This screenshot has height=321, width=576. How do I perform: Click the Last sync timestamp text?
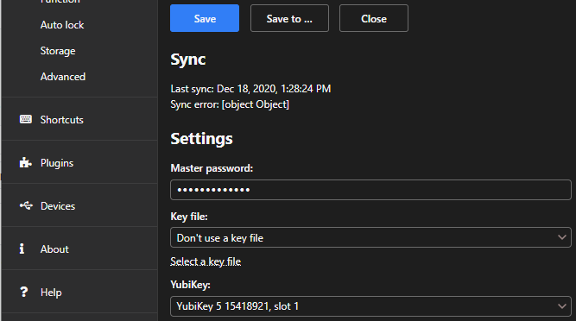250,89
